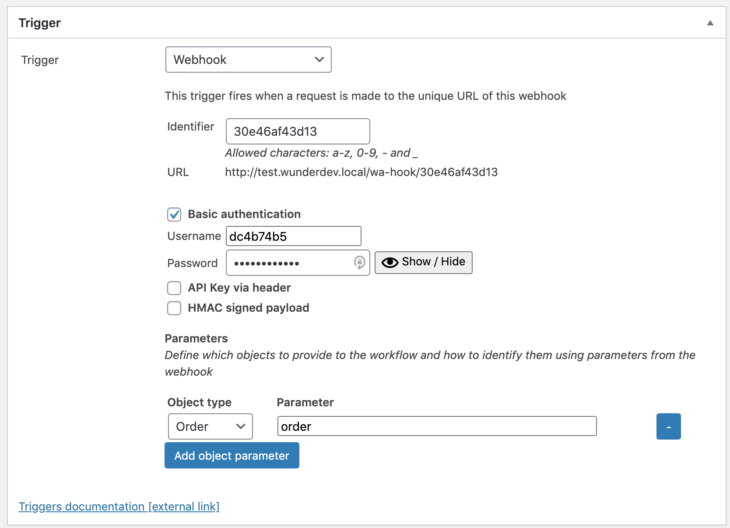Enable HMAC signed payload

tap(174, 308)
